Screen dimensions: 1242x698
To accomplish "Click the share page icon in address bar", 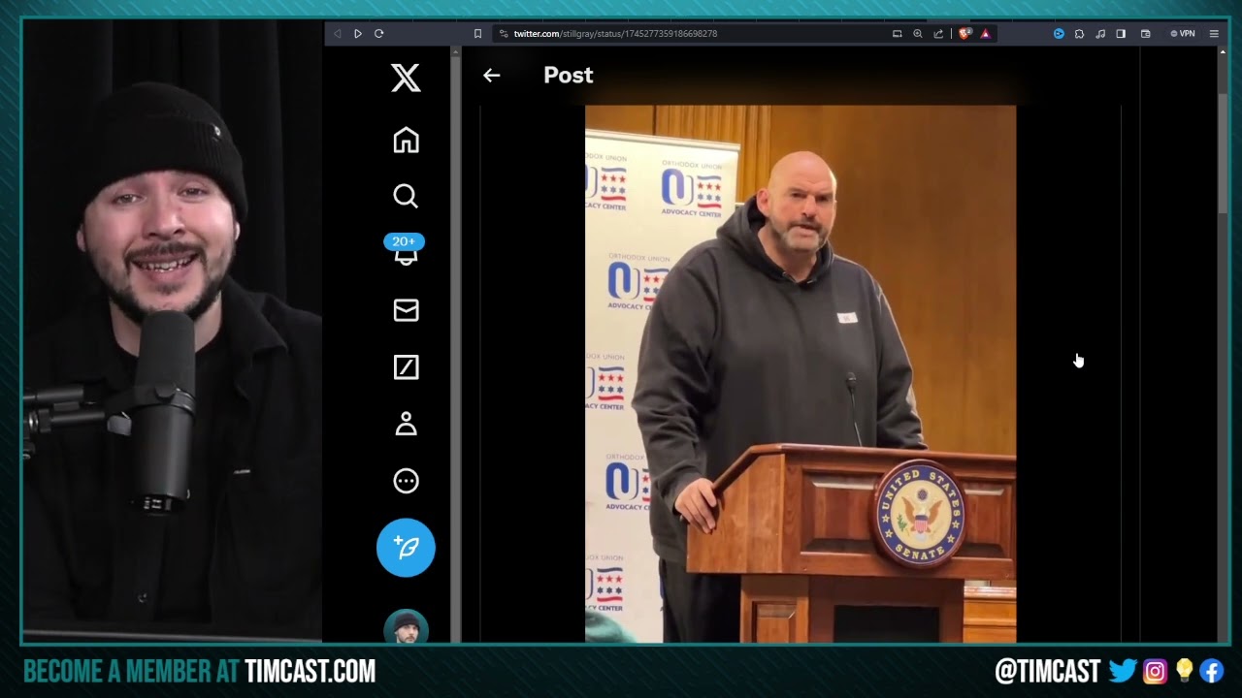I will pyautogui.click(x=938, y=33).
